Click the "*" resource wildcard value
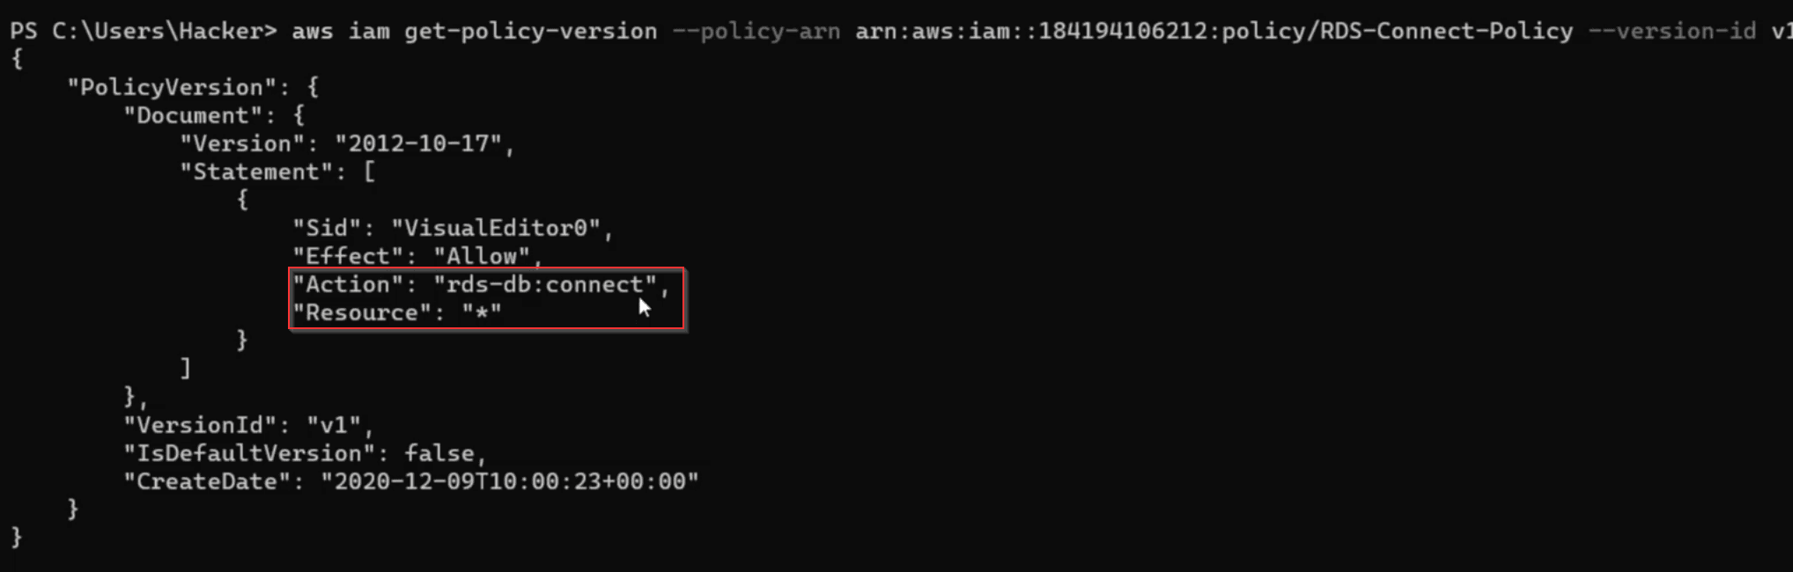 click(482, 313)
